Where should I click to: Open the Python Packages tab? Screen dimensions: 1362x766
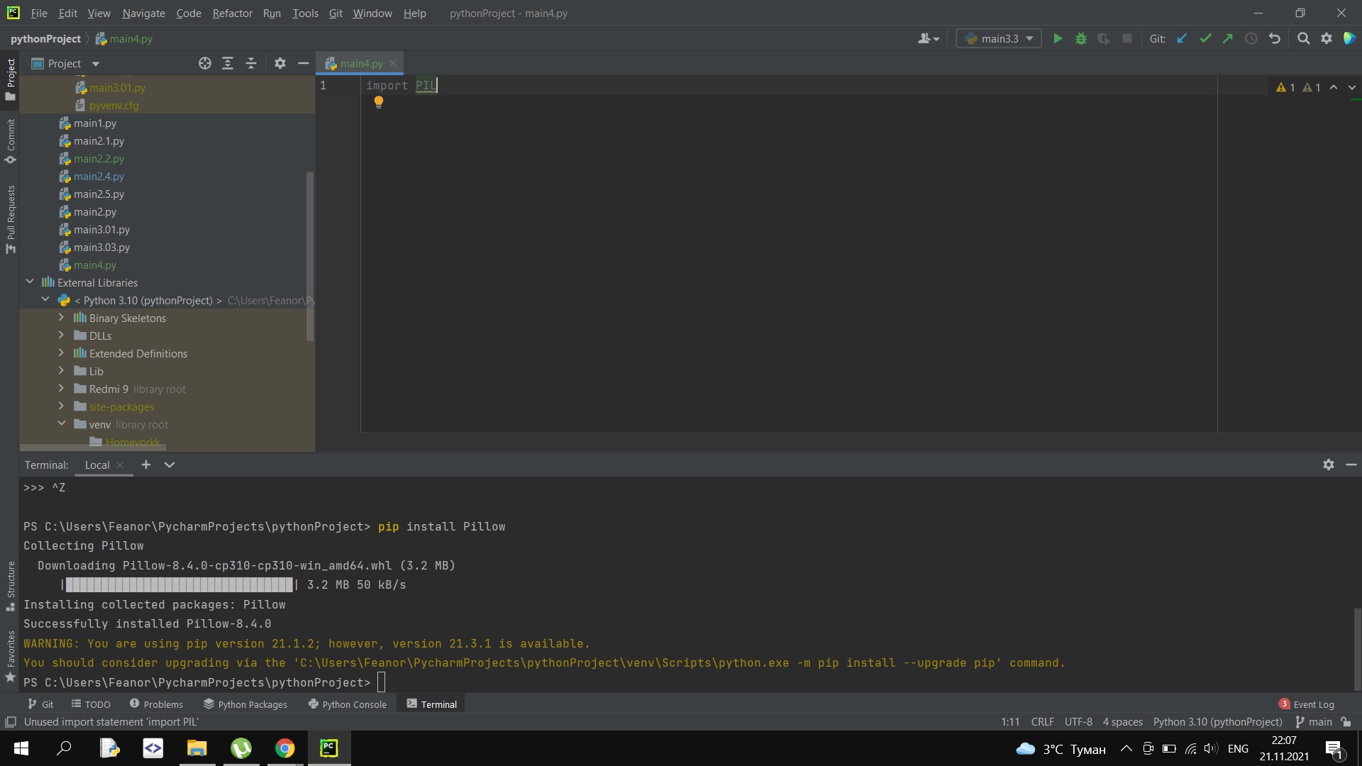pyautogui.click(x=245, y=704)
